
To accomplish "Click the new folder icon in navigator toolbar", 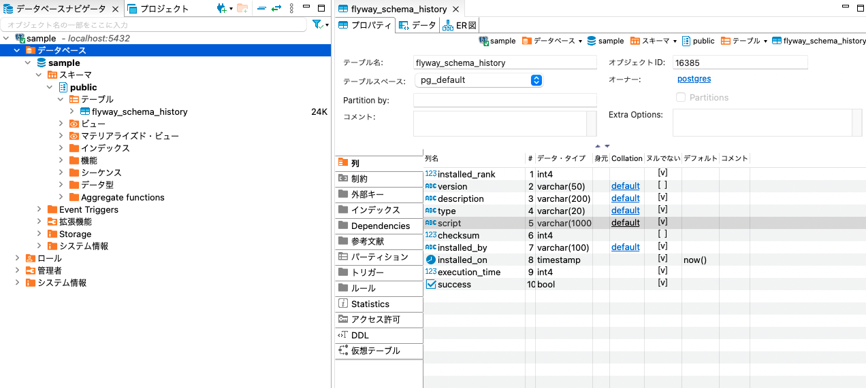I will (x=242, y=9).
